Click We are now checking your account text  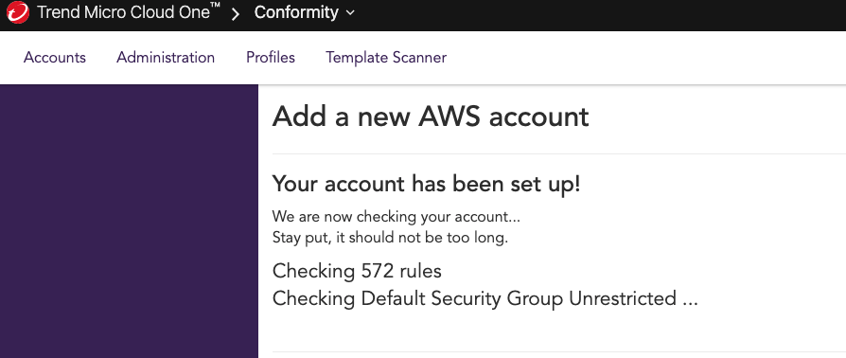point(396,217)
